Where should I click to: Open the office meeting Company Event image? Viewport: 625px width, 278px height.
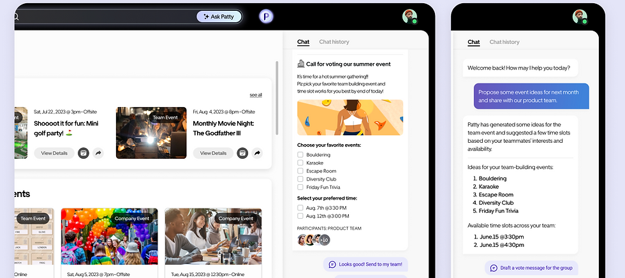[213, 237]
